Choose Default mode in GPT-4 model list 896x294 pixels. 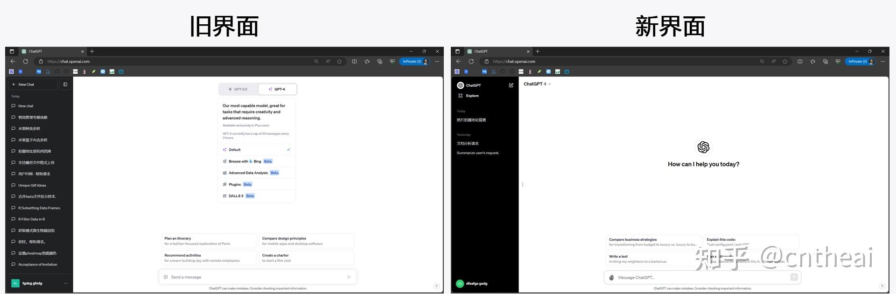point(257,150)
